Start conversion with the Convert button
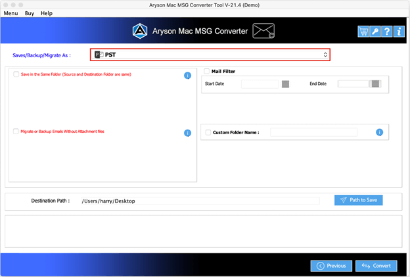 [x=376, y=266]
